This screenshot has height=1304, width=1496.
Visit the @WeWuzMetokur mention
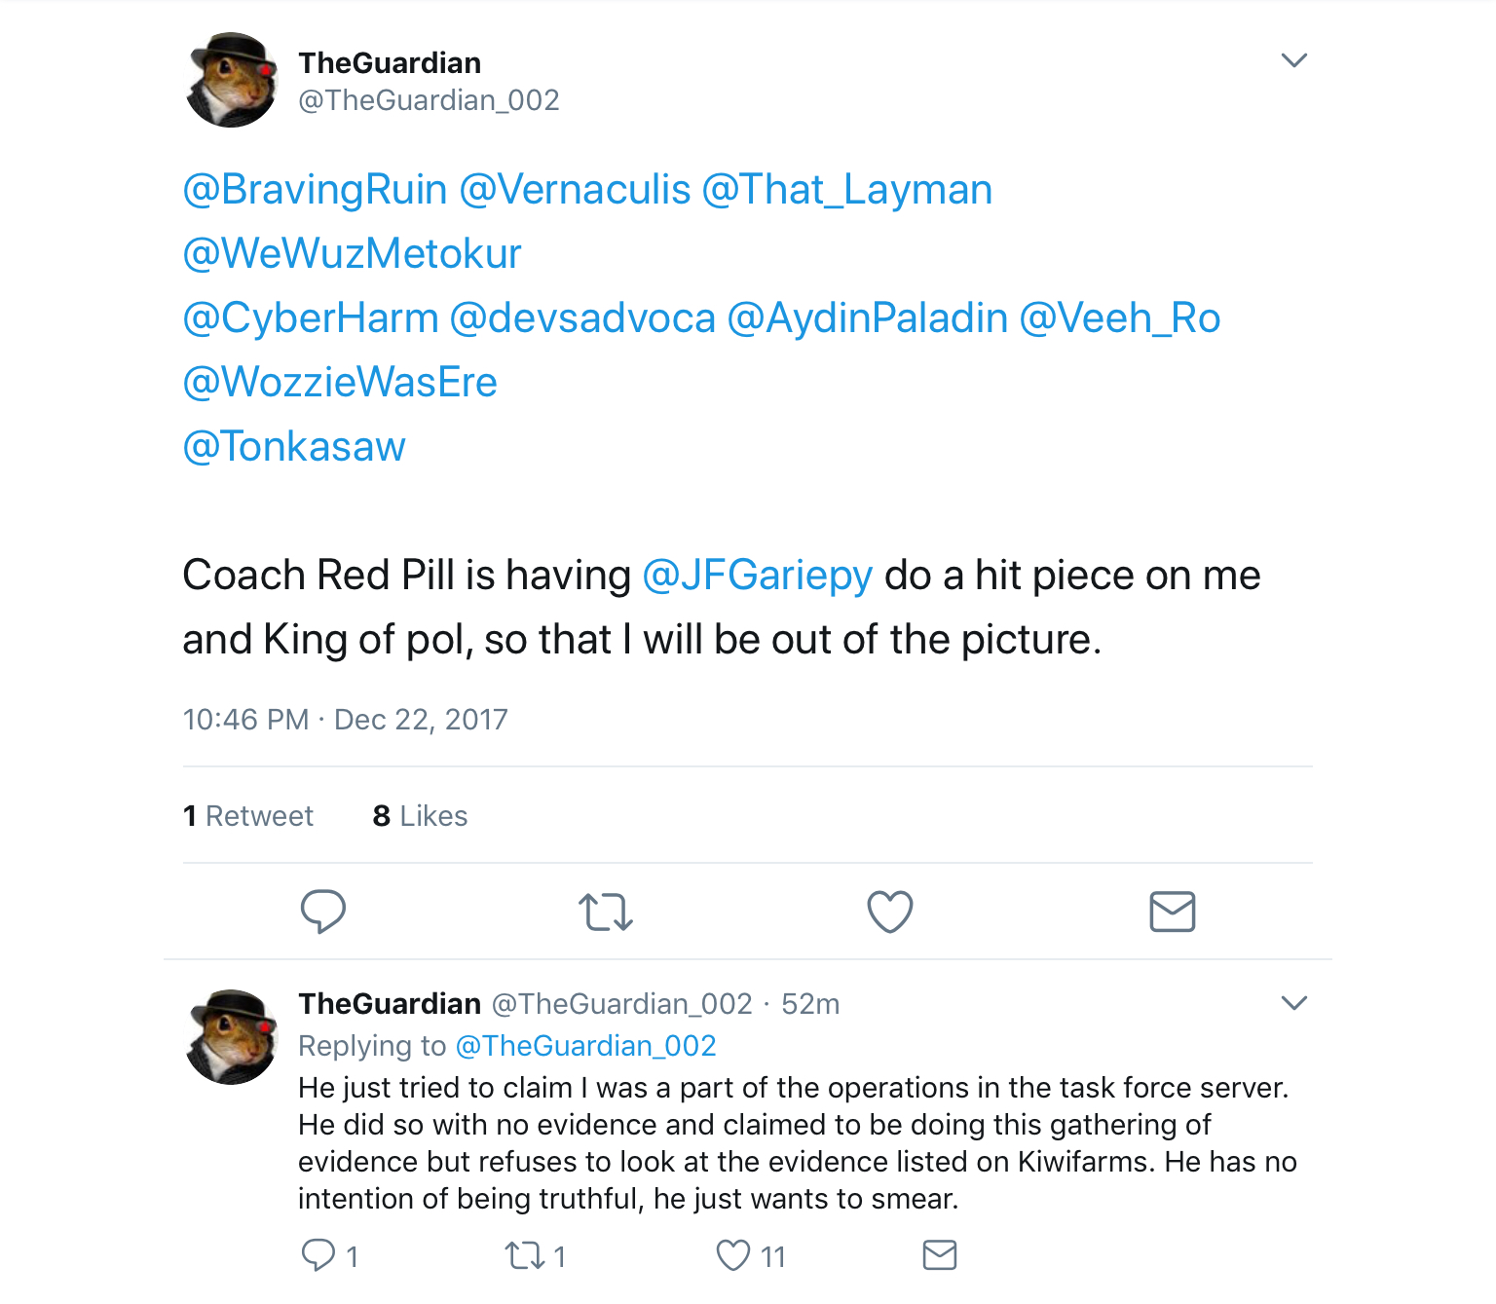(352, 254)
